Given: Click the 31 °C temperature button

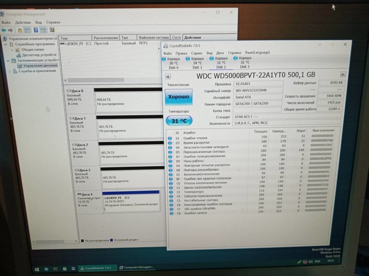Looking at the screenshot, I should 179,120.
